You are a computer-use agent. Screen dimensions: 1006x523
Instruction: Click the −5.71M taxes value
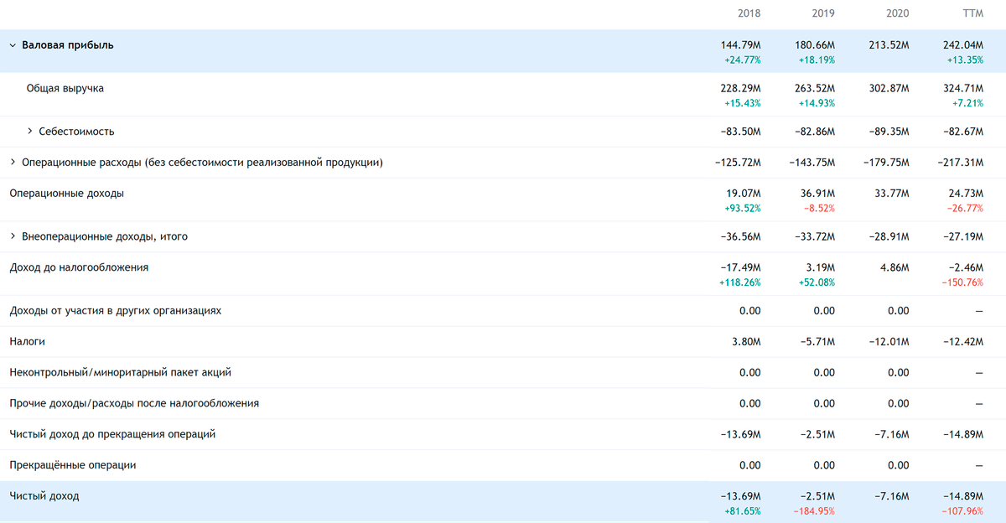pyautogui.click(x=817, y=342)
